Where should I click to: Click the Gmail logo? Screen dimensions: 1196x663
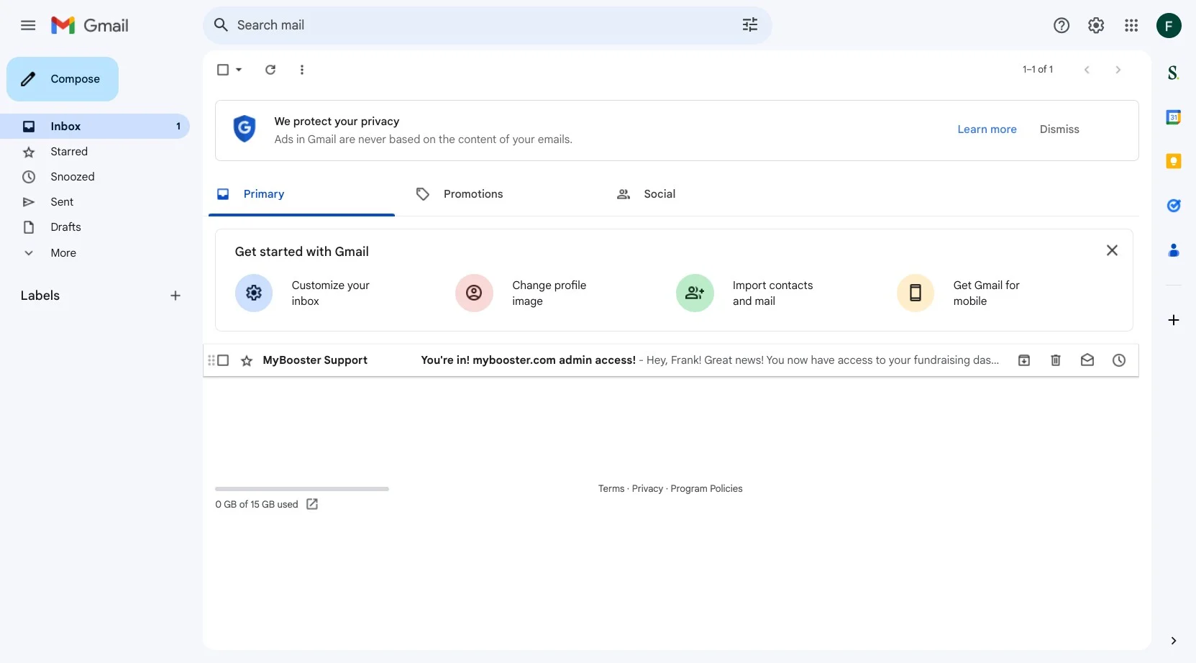click(90, 25)
